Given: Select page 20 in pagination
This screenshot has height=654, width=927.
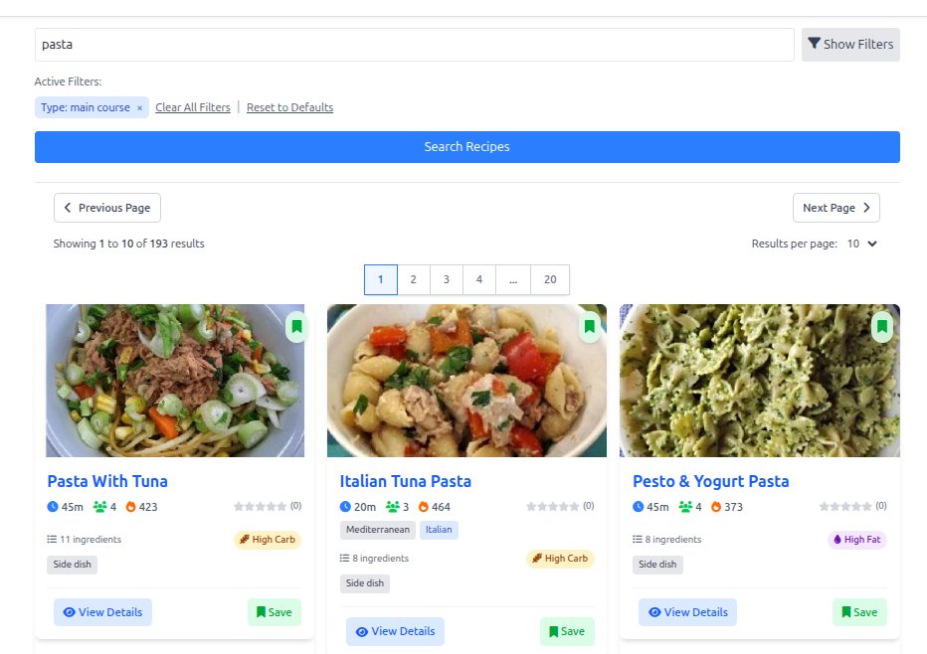Looking at the screenshot, I should (x=549, y=279).
